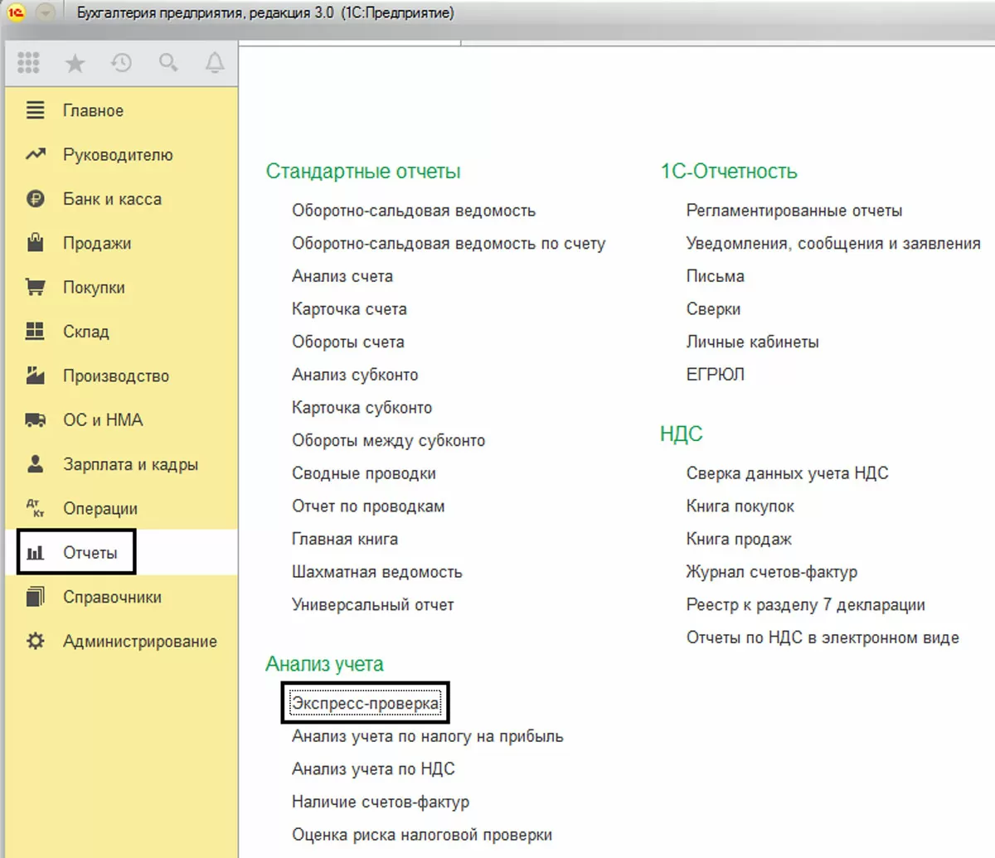This screenshot has width=995, height=858.
Task: Open Сводные проводки report
Action: (364, 473)
